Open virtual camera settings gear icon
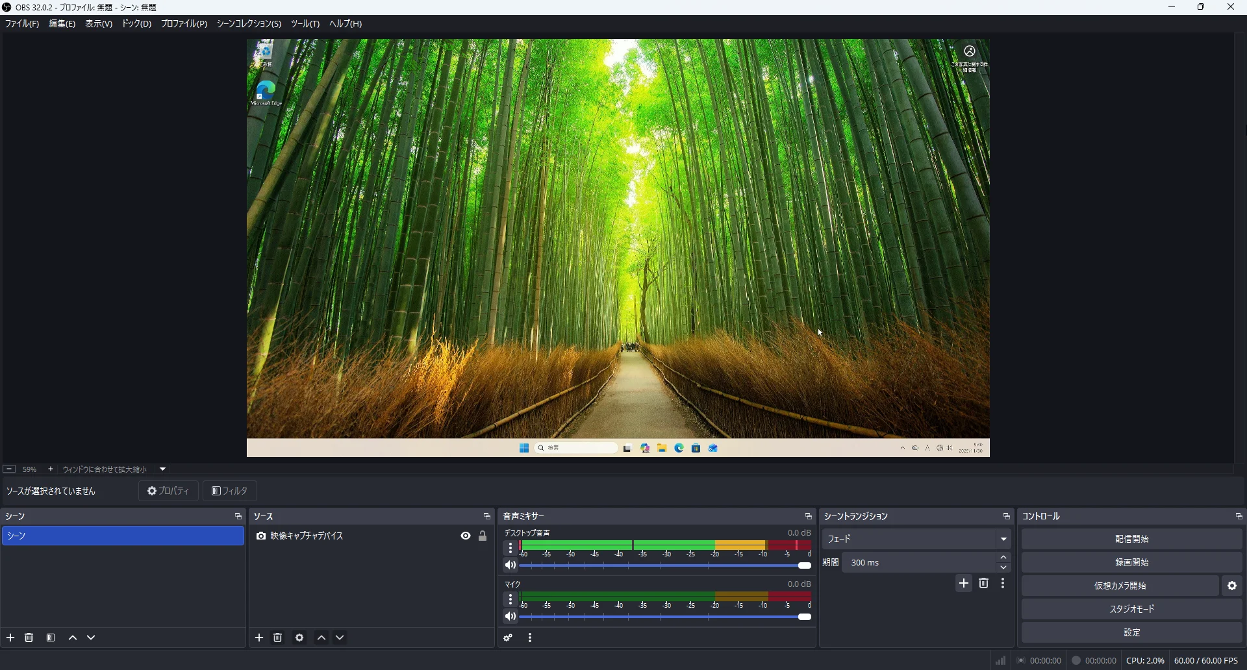This screenshot has height=670, width=1247. [x=1232, y=586]
